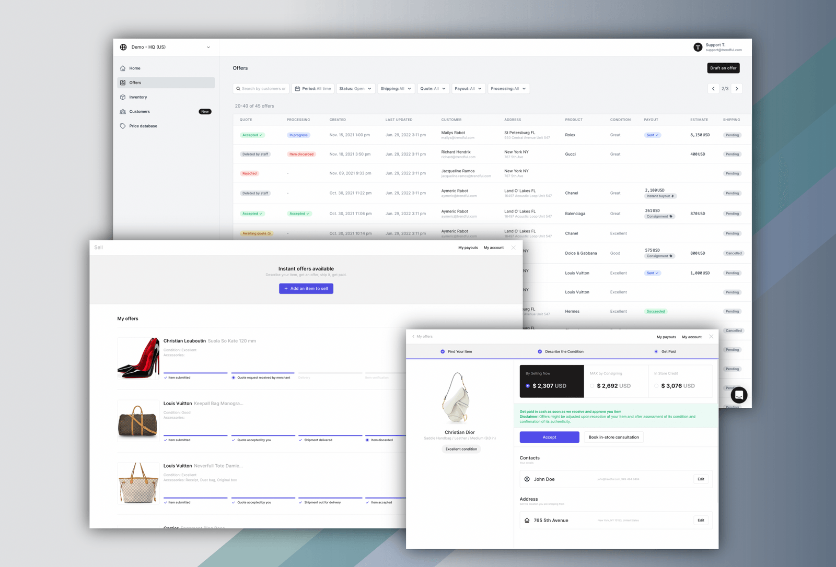
Task: Open the Status: Open dropdown
Action: click(355, 88)
